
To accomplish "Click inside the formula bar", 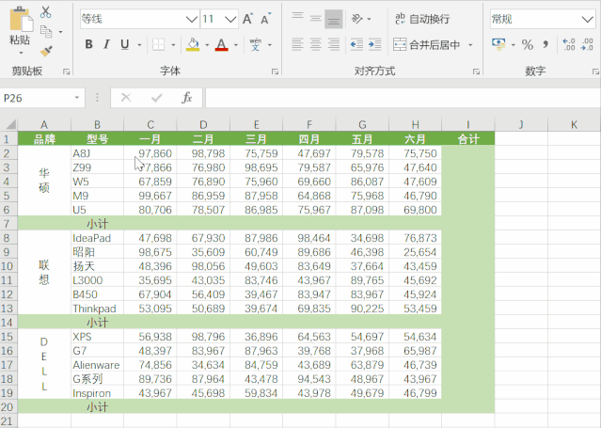I will coord(403,98).
